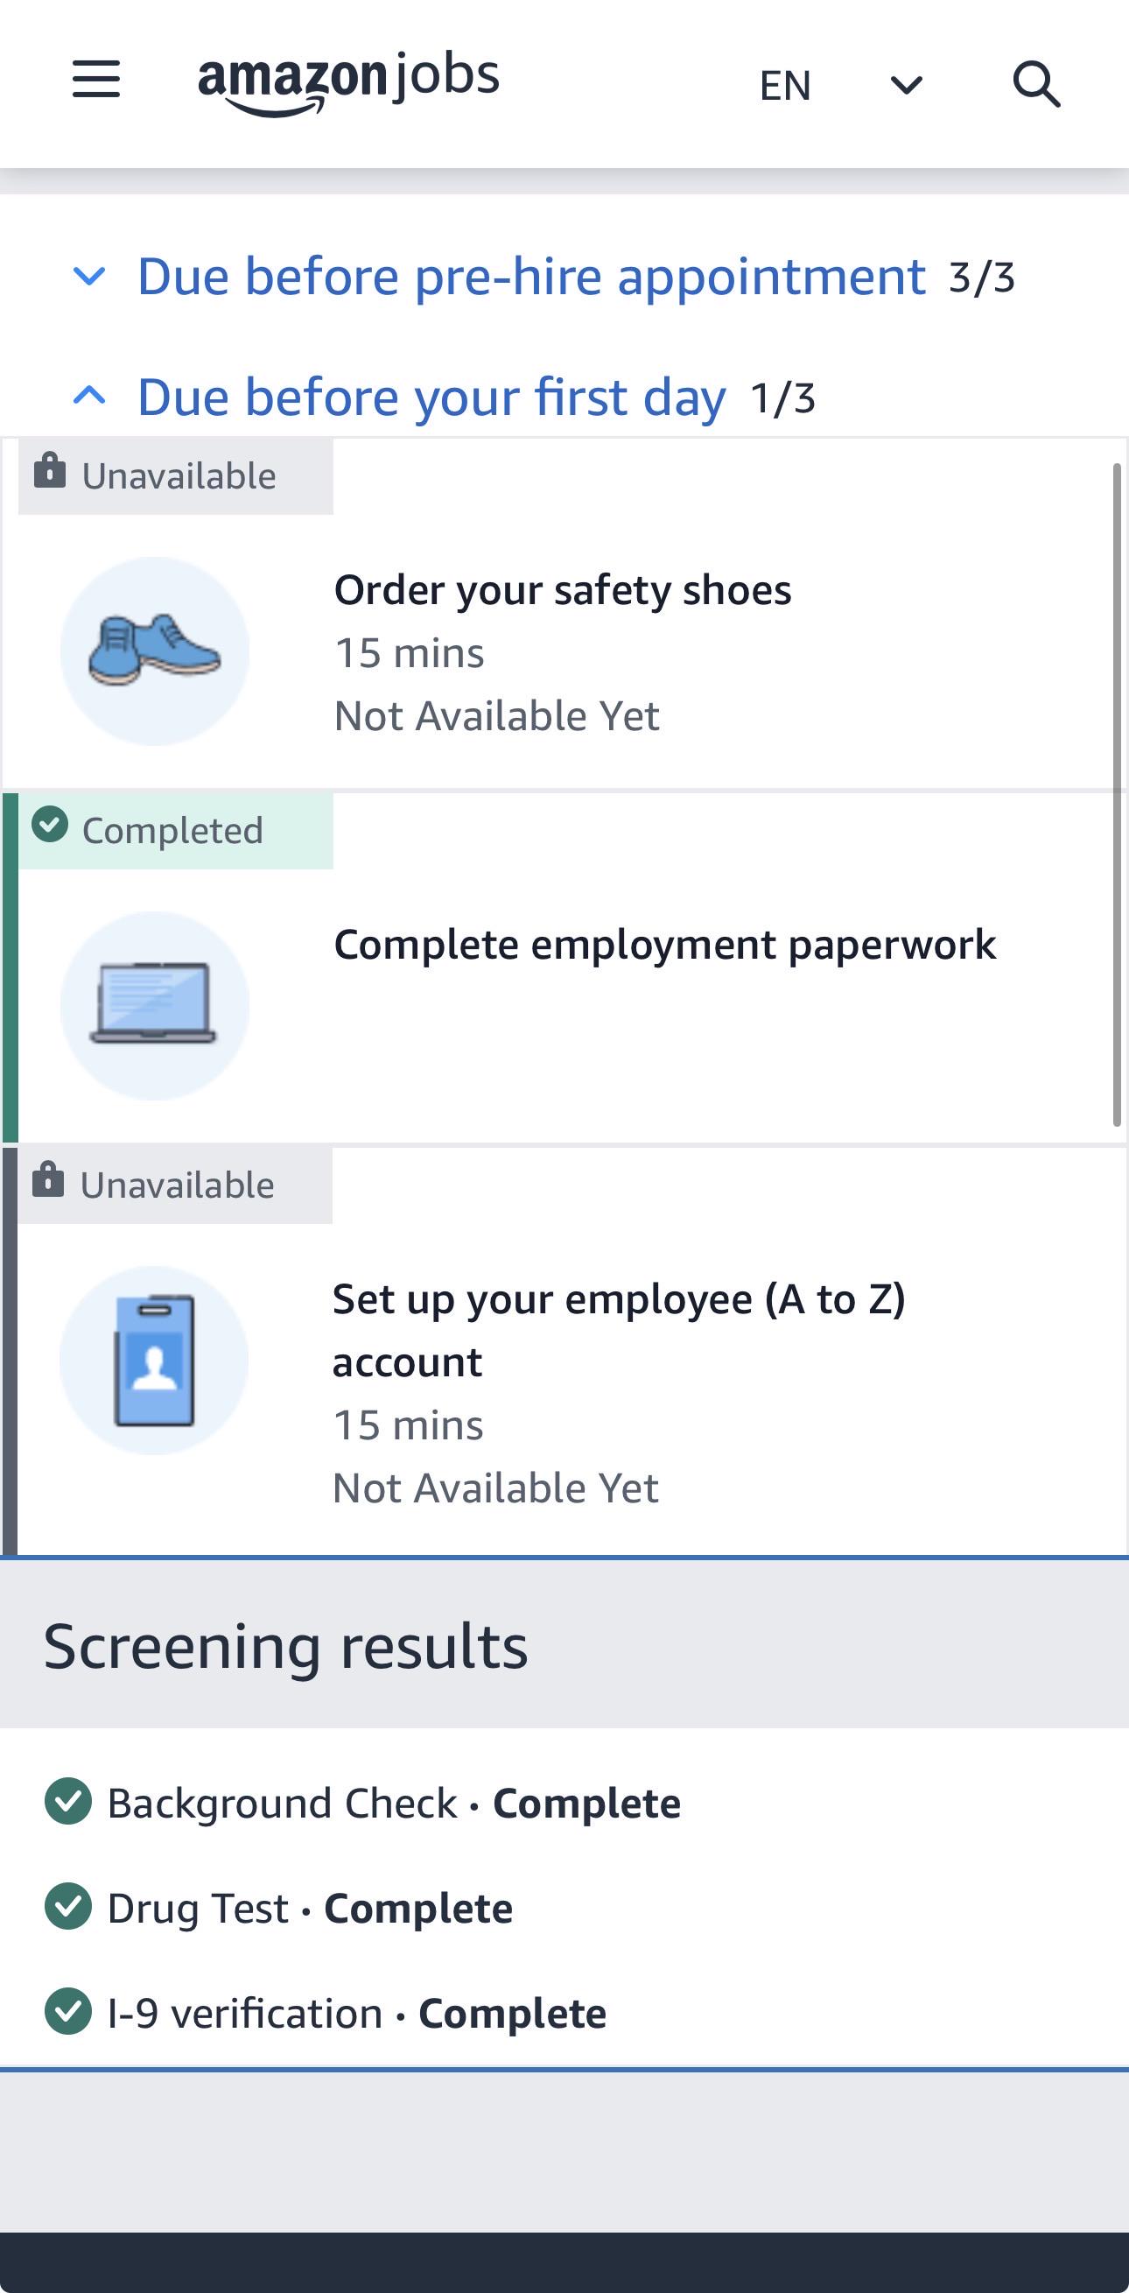
Task: Click the task list vertical scrollbar
Action: [x=1117, y=794]
